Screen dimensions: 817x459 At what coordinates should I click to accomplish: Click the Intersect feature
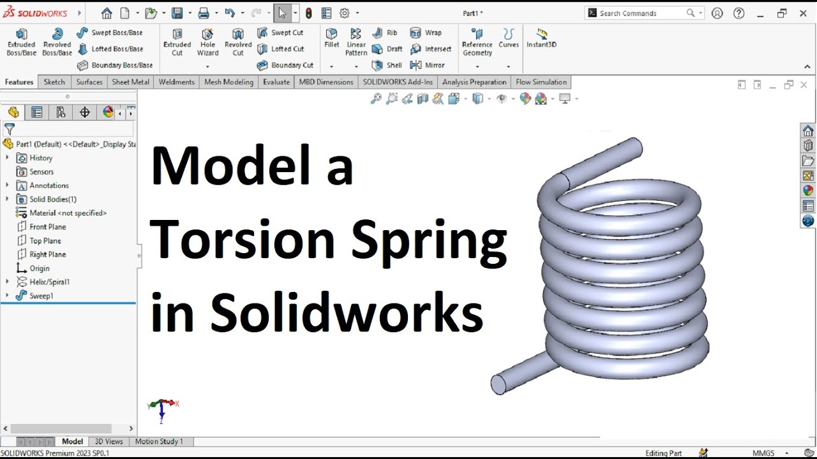pyautogui.click(x=430, y=49)
